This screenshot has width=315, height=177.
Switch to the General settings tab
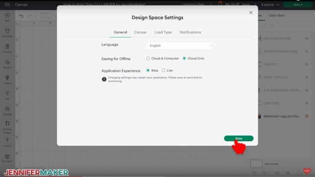click(120, 32)
